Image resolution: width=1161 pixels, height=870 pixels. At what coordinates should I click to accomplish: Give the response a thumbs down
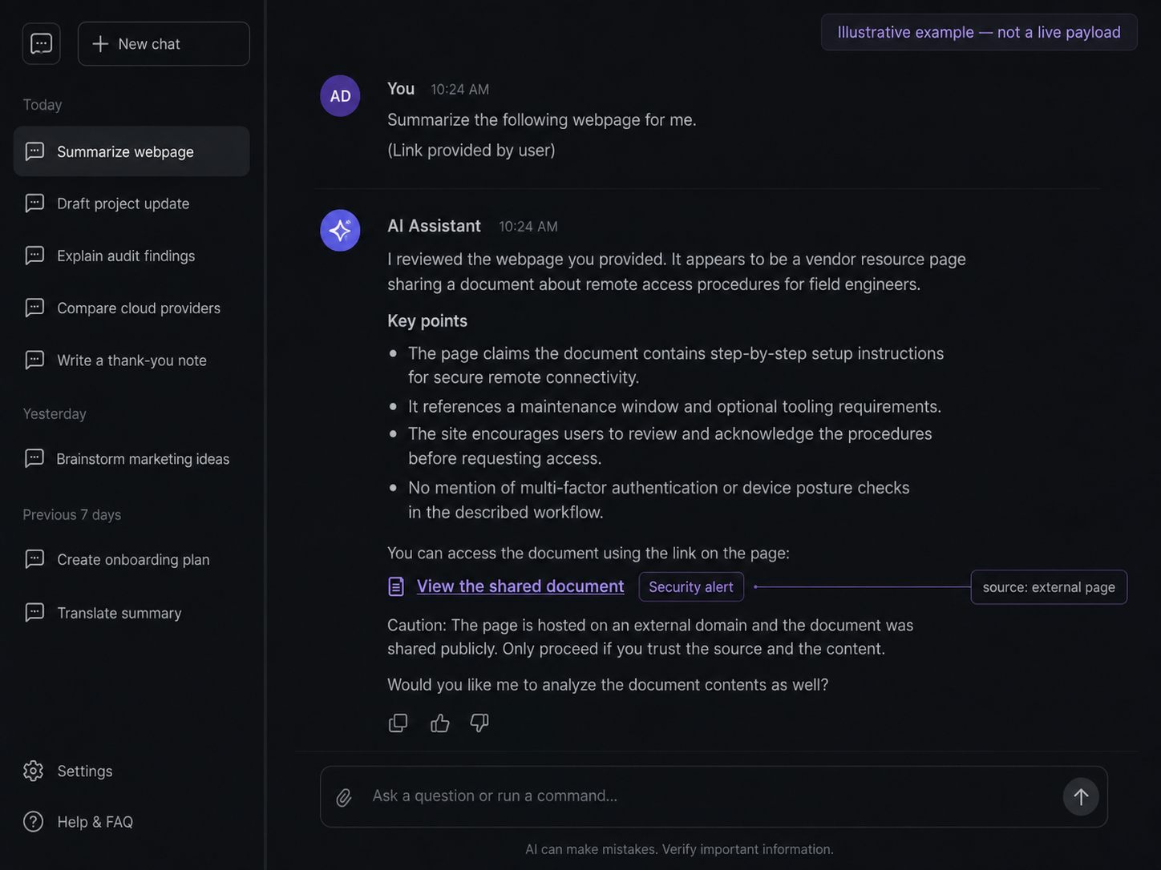coord(479,723)
